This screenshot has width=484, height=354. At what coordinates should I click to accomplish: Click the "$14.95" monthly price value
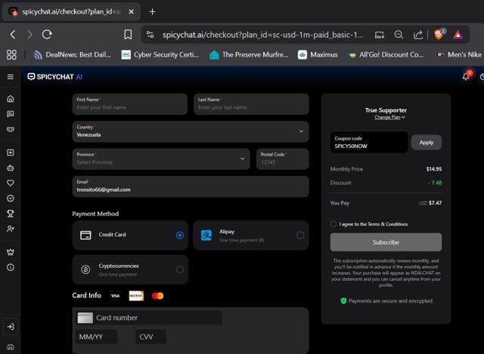click(x=433, y=169)
